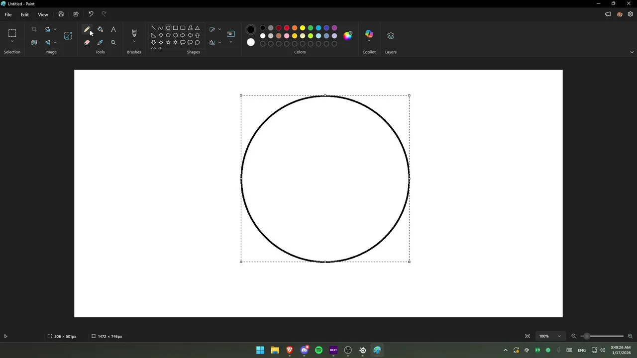Open the Edit menu
Image resolution: width=637 pixels, height=358 pixels.
click(25, 14)
